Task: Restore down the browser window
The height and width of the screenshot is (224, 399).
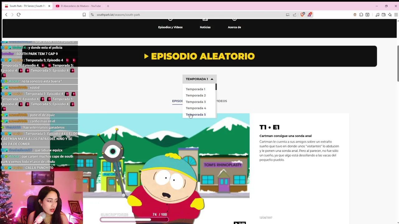Action: pyautogui.click(x=386, y=6)
